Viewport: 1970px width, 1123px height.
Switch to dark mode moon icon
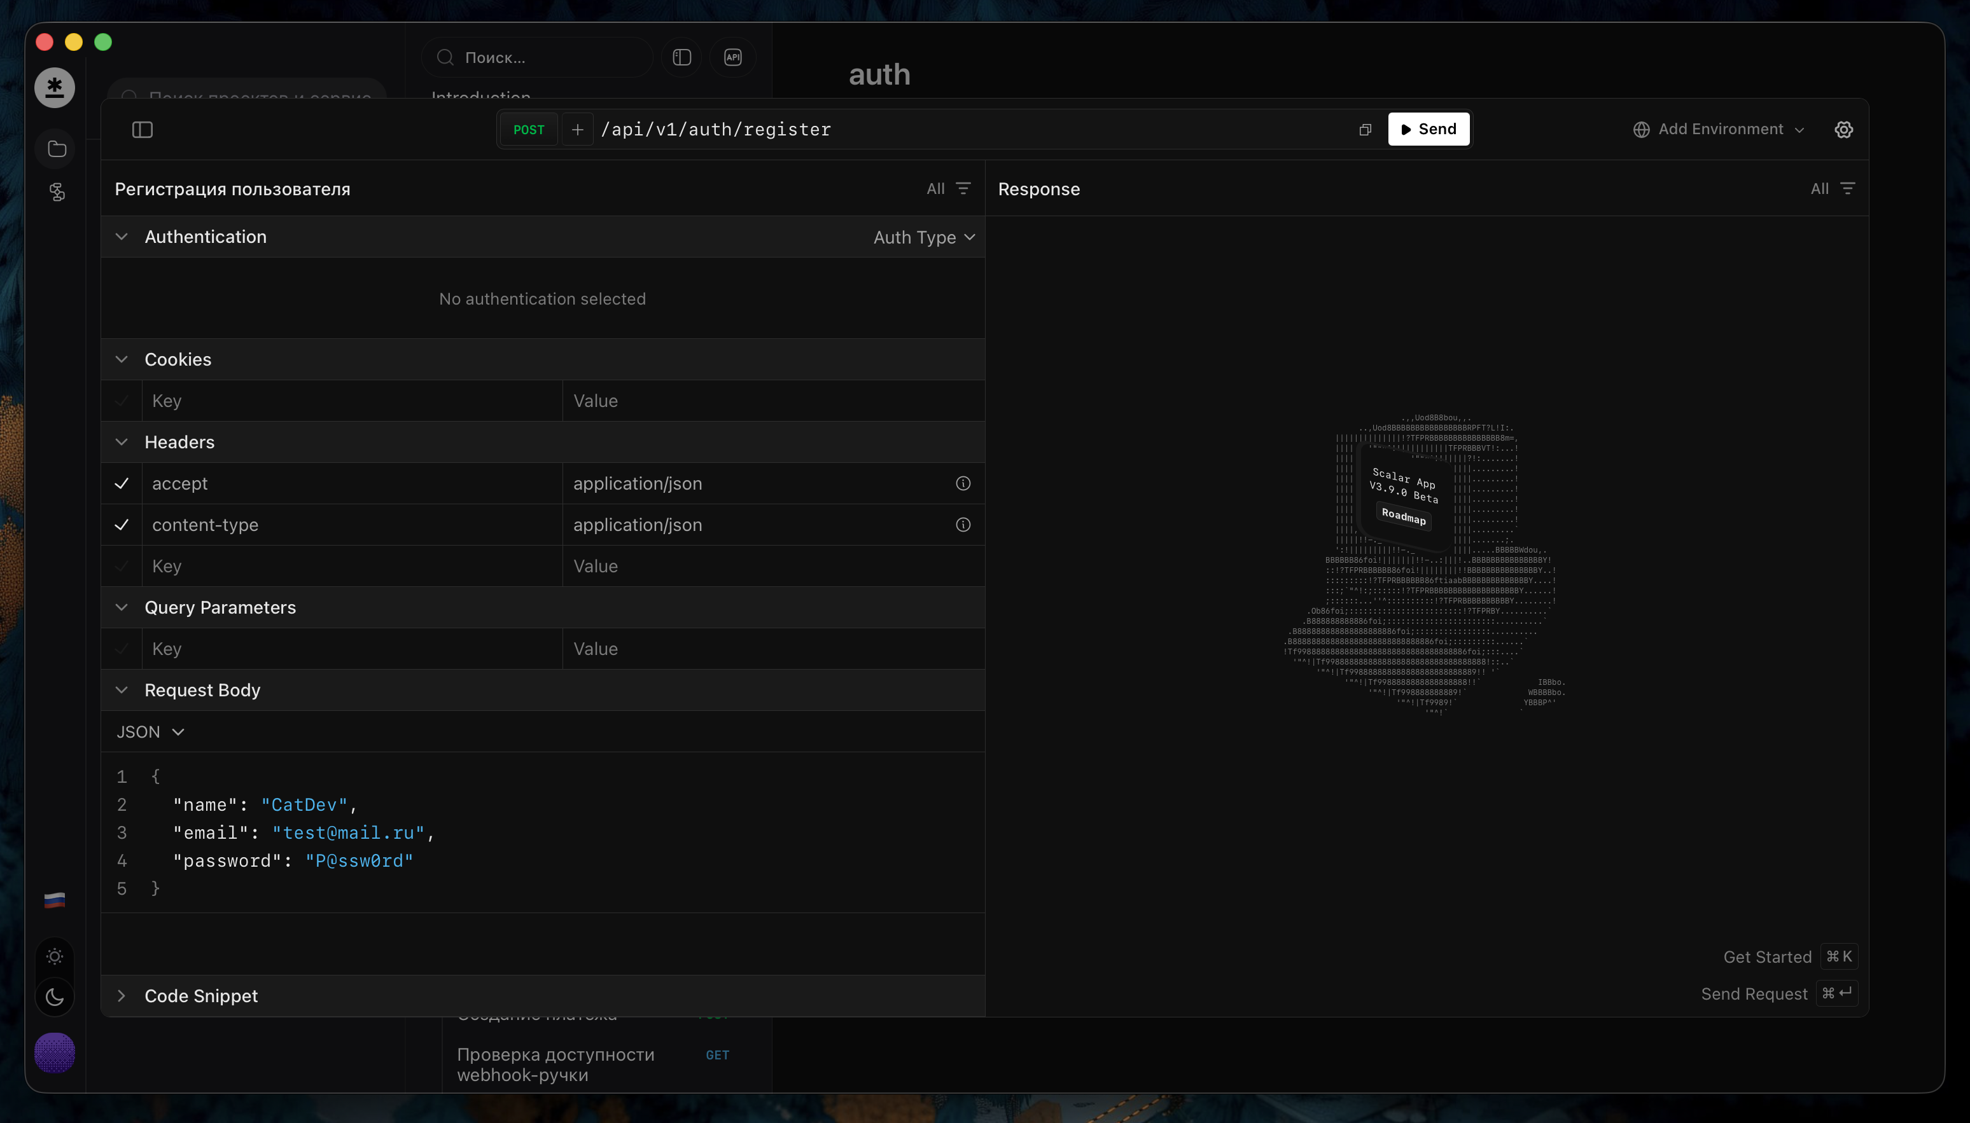pos(55,997)
